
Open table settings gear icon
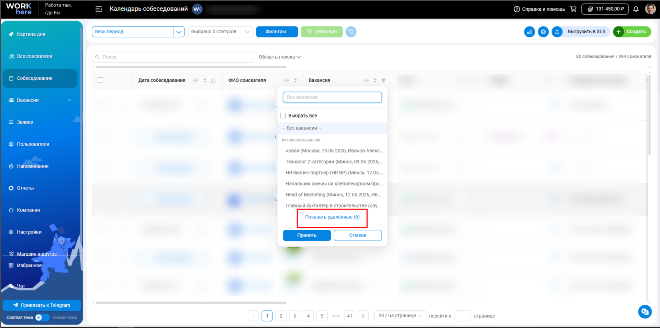click(543, 32)
